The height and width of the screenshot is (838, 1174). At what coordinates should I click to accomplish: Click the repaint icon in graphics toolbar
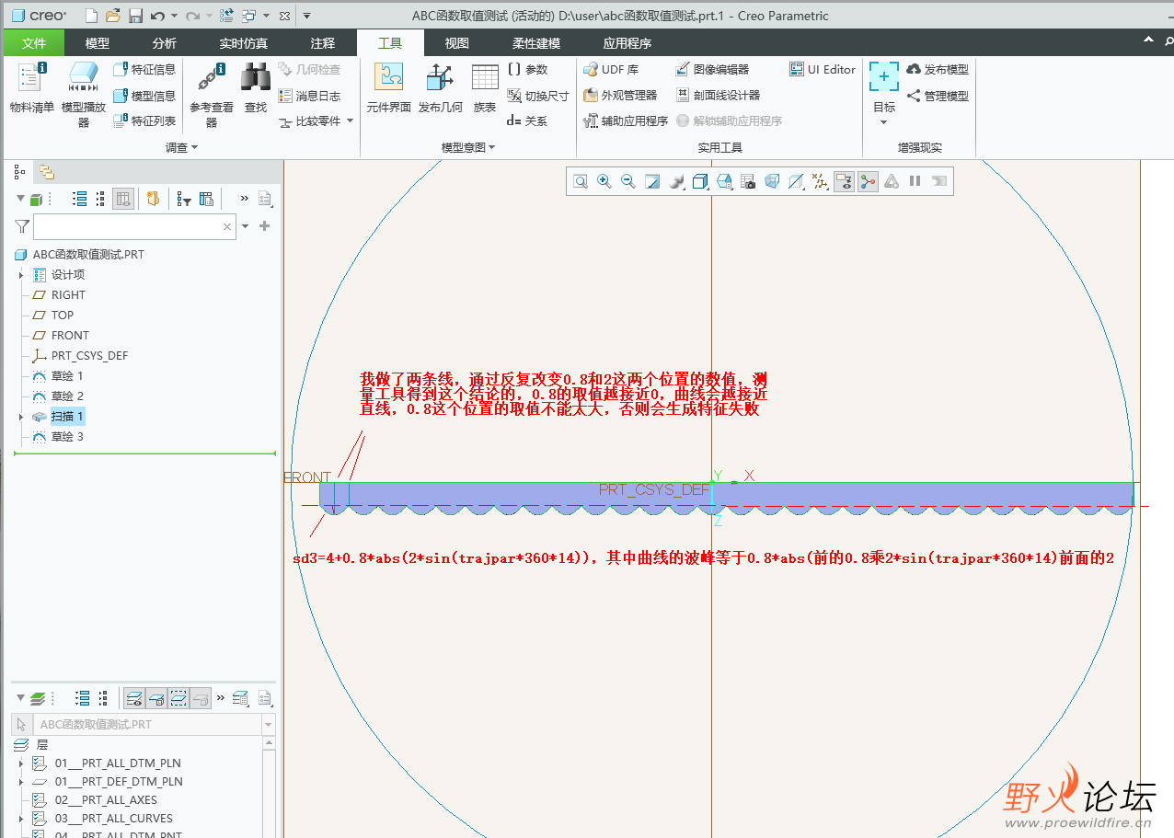(x=652, y=181)
